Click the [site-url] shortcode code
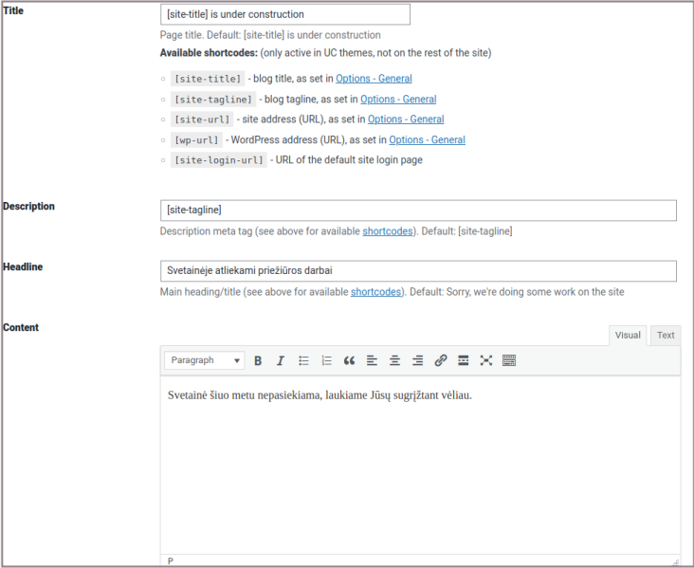This screenshot has height=568, width=694. (x=202, y=119)
